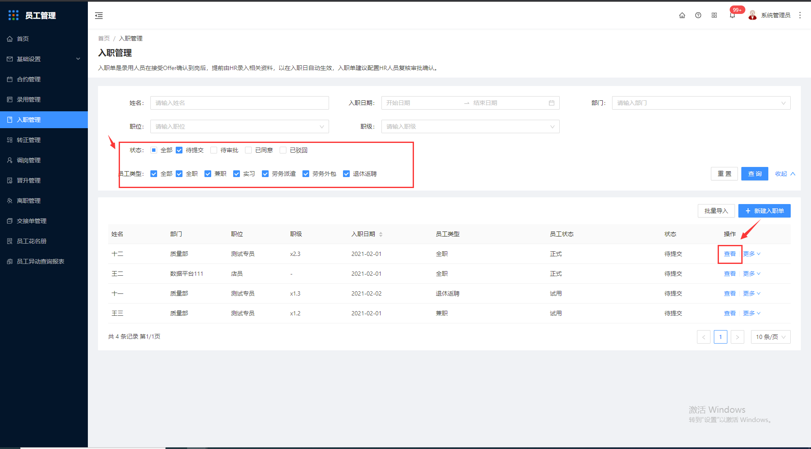The width and height of the screenshot is (811, 449).
Task: Open 员工花名册 in the sidebar
Action: [x=44, y=241]
